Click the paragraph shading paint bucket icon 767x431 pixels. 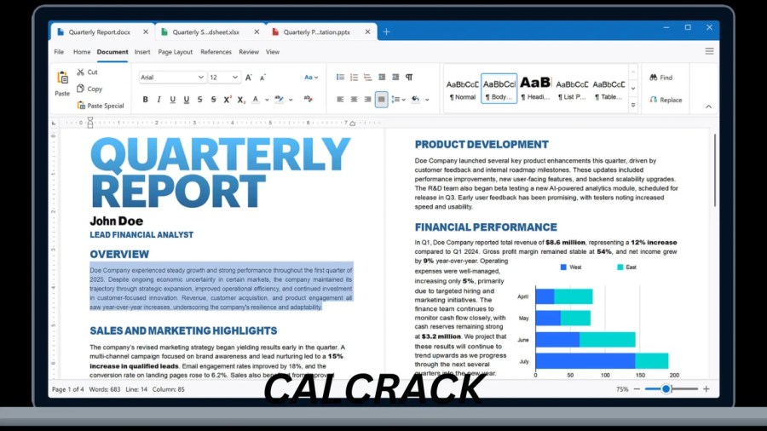[415, 99]
